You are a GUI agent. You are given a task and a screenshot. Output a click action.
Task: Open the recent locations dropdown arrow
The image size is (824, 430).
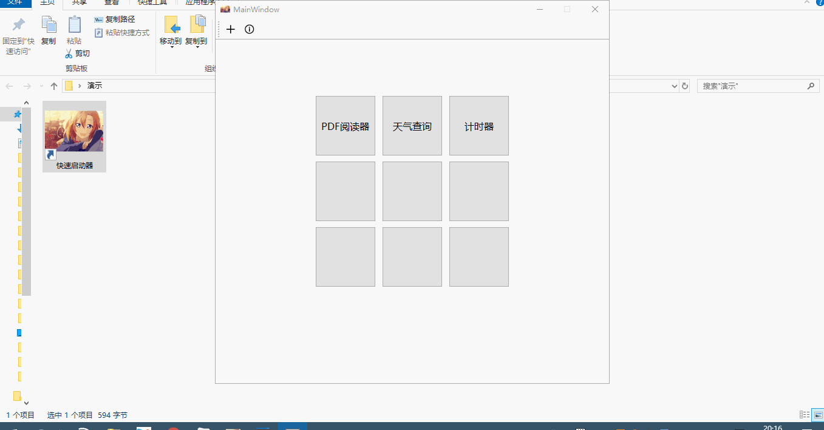coord(41,86)
